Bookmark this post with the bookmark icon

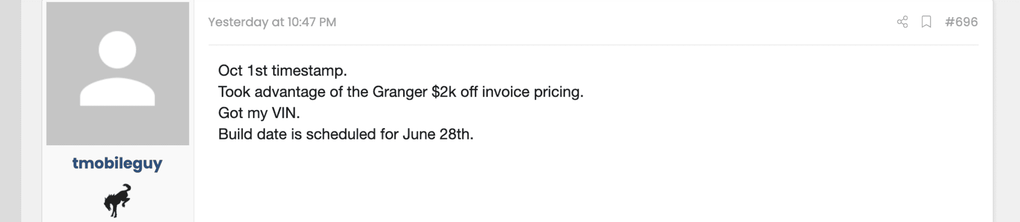click(926, 22)
